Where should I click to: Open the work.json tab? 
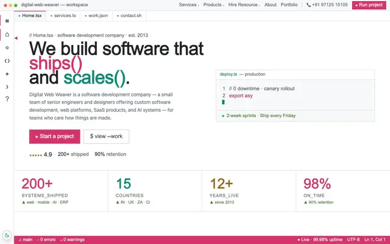click(96, 15)
